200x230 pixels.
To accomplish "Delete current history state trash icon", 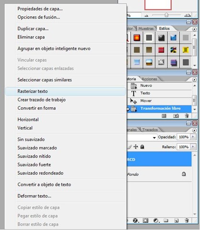I will point(187,116).
